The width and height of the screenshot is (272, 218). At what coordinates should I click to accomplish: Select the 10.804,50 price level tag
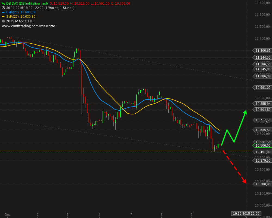click(x=262, y=110)
